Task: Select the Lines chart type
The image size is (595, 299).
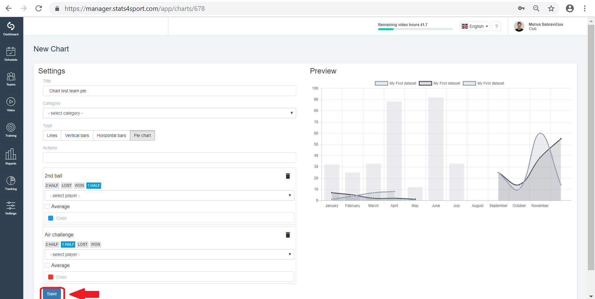Action: (x=52, y=135)
